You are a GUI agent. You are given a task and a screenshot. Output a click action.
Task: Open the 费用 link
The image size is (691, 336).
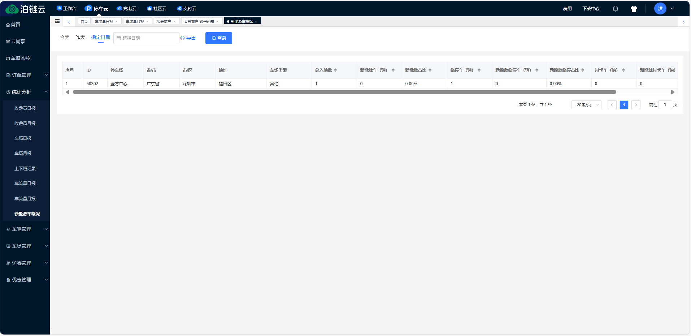pos(568,9)
